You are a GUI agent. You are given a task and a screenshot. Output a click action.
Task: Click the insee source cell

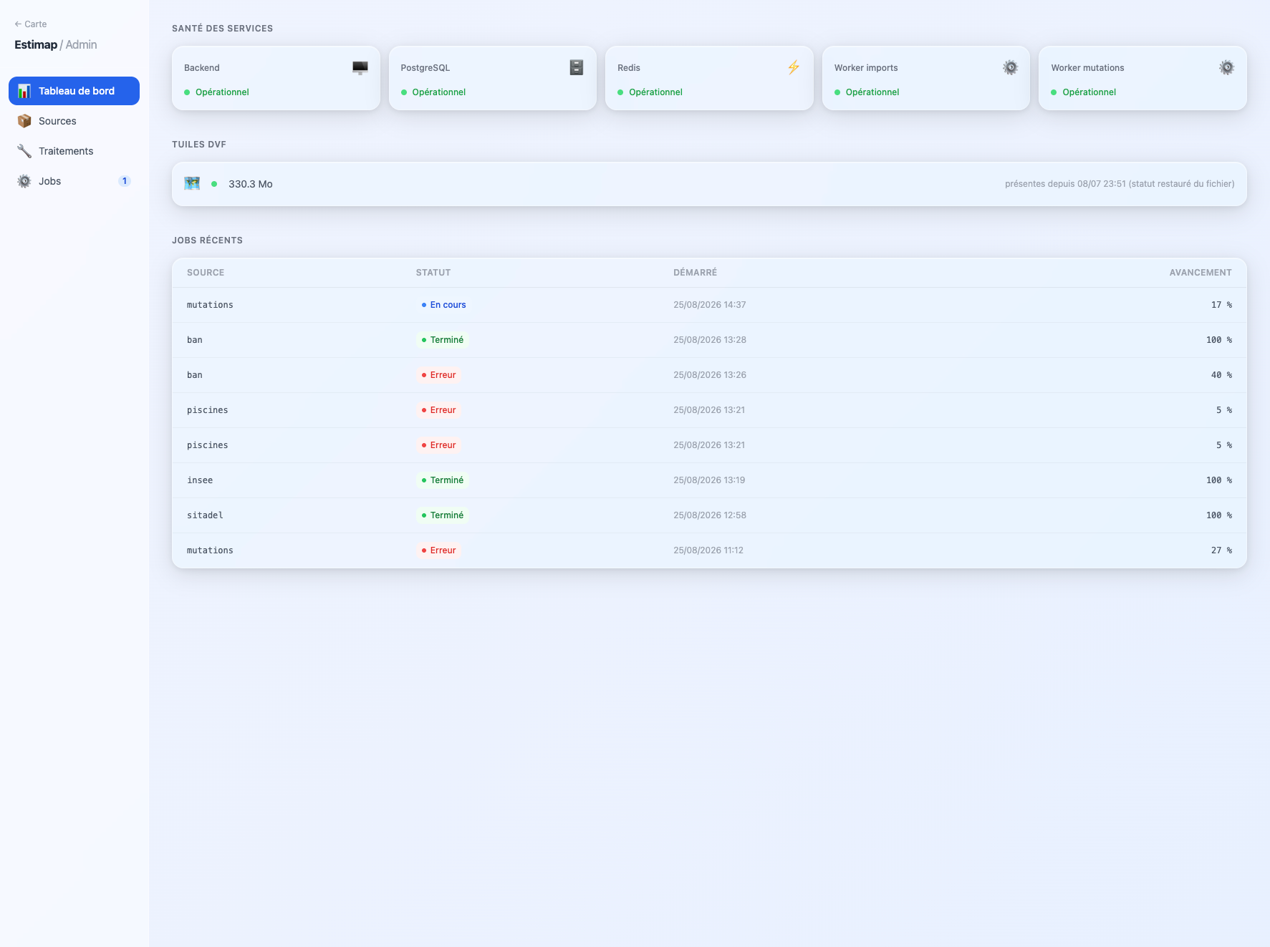click(200, 480)
